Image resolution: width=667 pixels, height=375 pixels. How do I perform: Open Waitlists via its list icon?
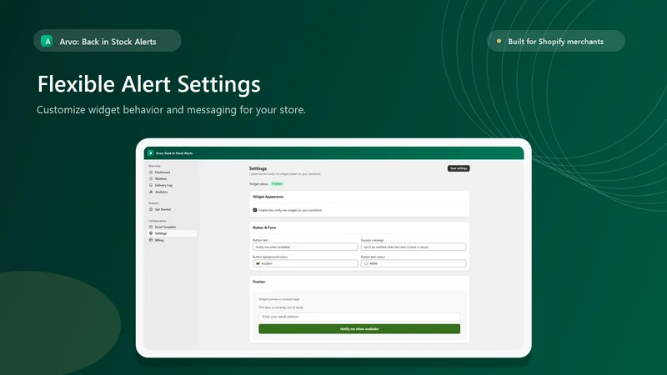151,178
